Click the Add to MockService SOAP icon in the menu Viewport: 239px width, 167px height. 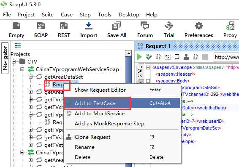pos(69,114)
